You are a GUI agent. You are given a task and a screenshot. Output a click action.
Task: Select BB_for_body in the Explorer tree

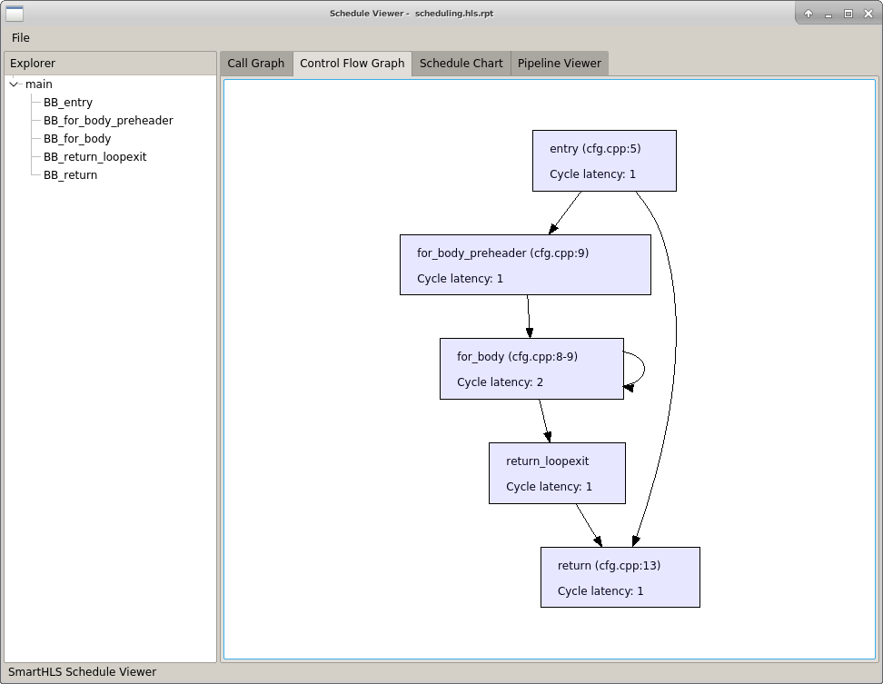click(77, 138)
